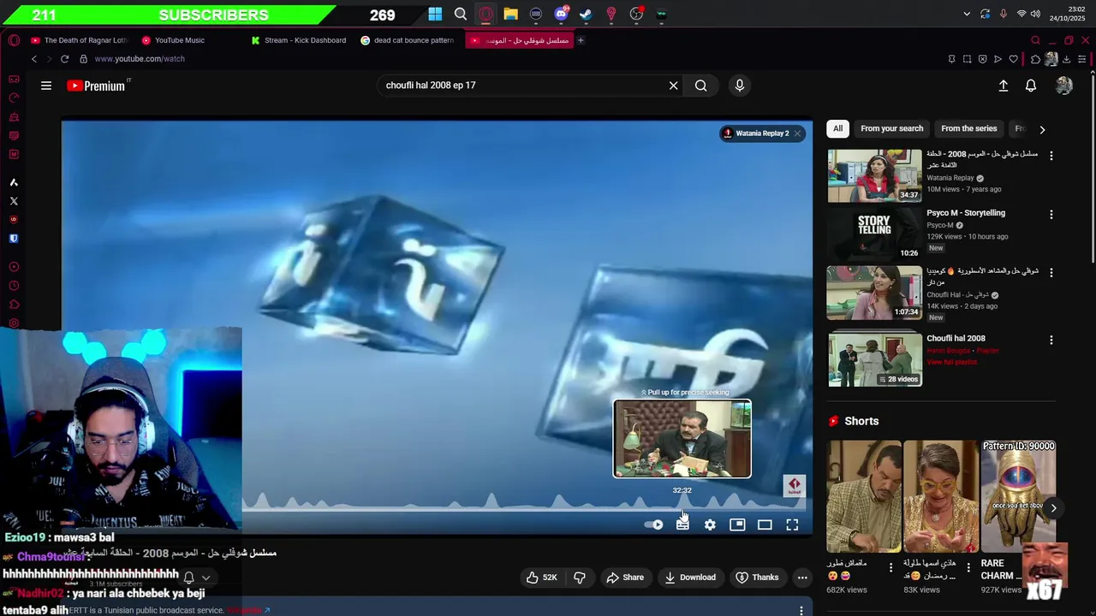
Task: Open the Create/upload button
Action: (x=1004, y=86)
